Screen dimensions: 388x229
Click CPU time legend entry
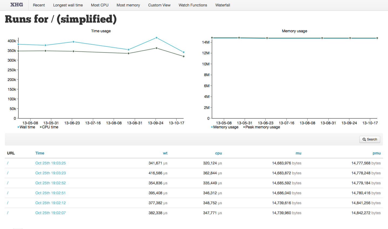click(x=49, y=127)
